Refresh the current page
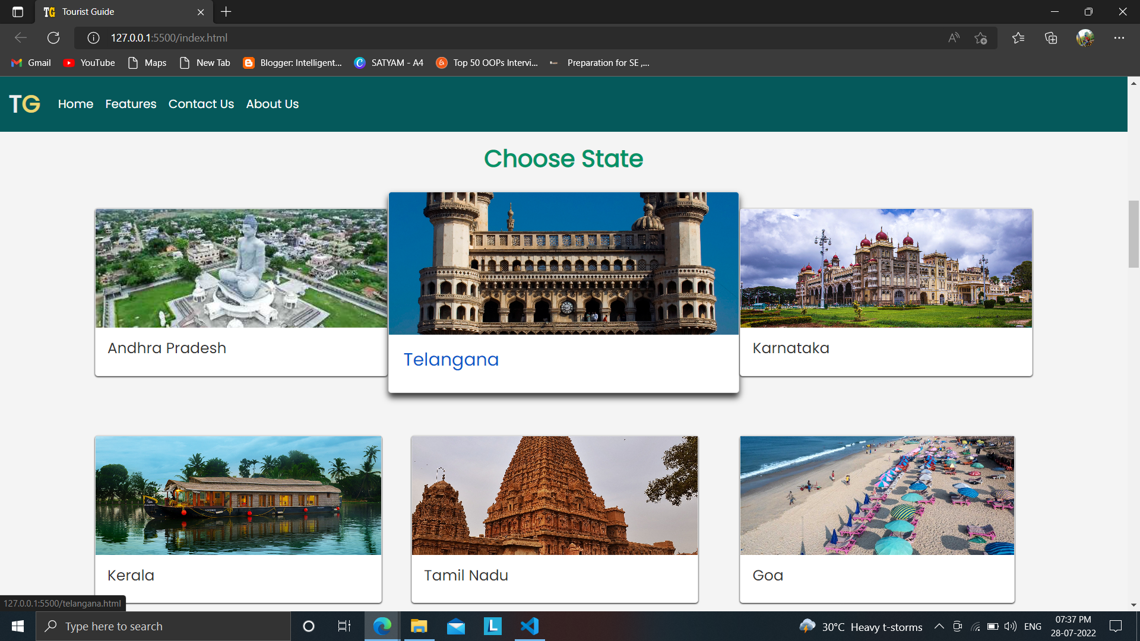Screen dimensions: 1140x641 point(53,37)
